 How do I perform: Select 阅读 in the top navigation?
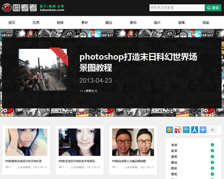click(x=206, y=23)
